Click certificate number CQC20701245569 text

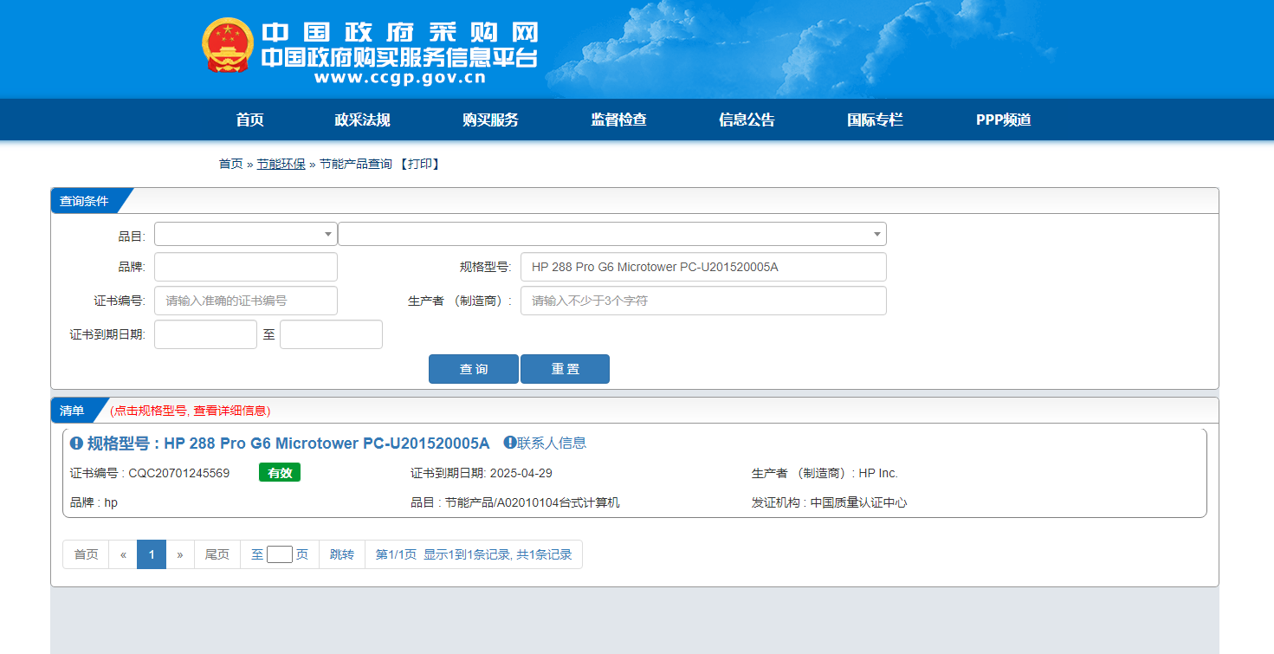[x=179, y=473]
